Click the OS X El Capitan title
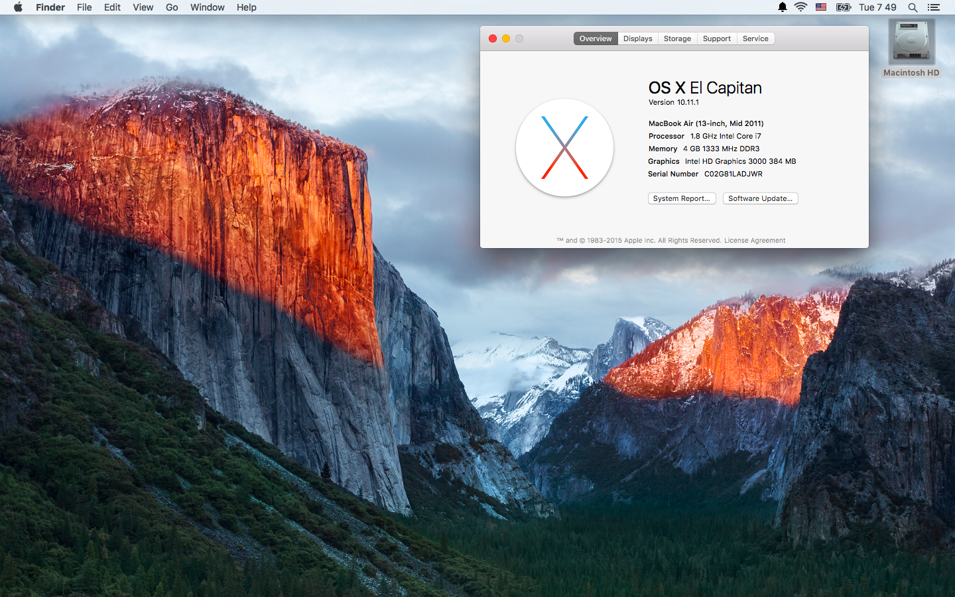 pos(705,88)
